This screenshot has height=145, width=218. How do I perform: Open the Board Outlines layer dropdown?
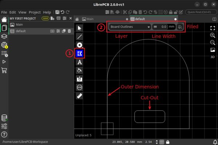click(x=130, y=27)
